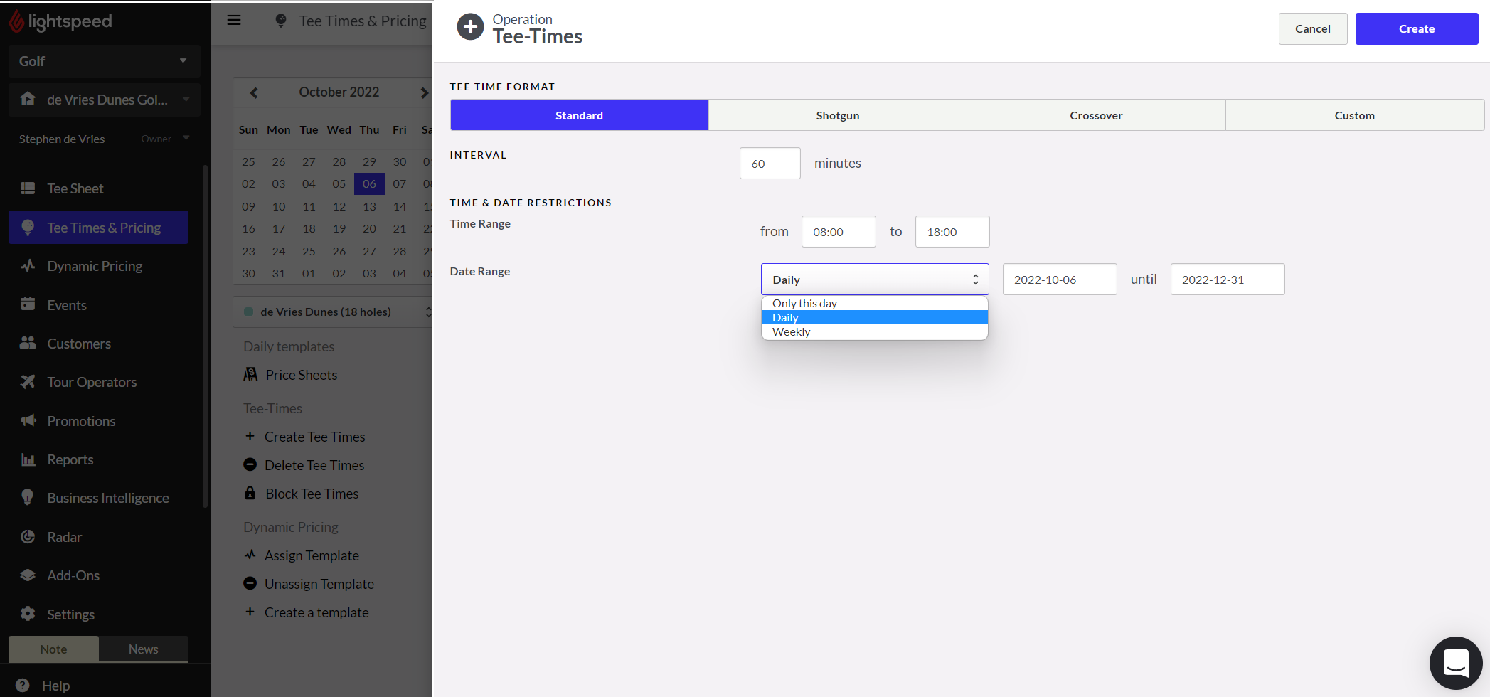Click the Create button

click(1417, 28)
